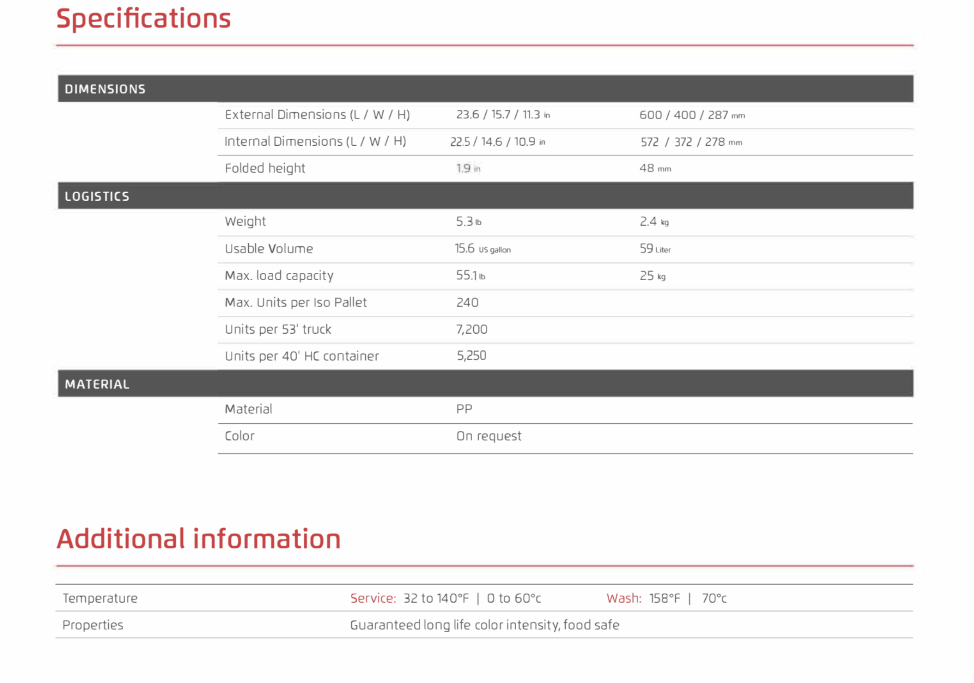The width and height of the screenshot is (974, 683).
Task: Click the Max. load capacity label
Action: [279, 276]
